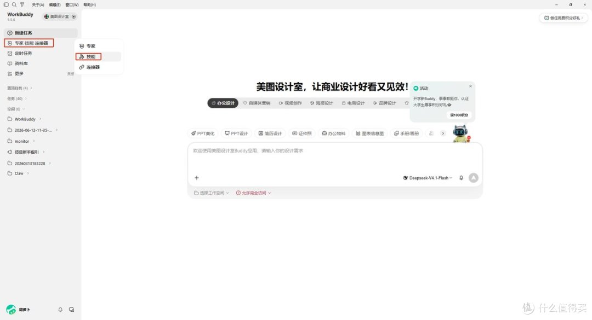
Task: Open the 选择工作空间 dropdown
Action: pos(212,193)
